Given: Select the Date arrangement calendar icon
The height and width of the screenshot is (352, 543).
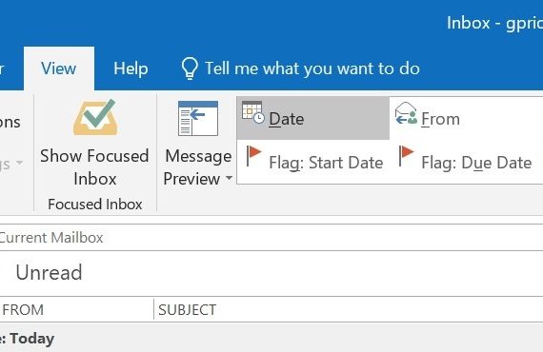Looking at the screenshot, I should 252,112.
